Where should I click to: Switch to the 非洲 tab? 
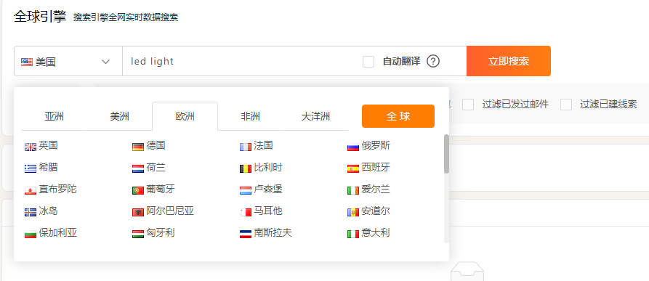click(251, 116)
